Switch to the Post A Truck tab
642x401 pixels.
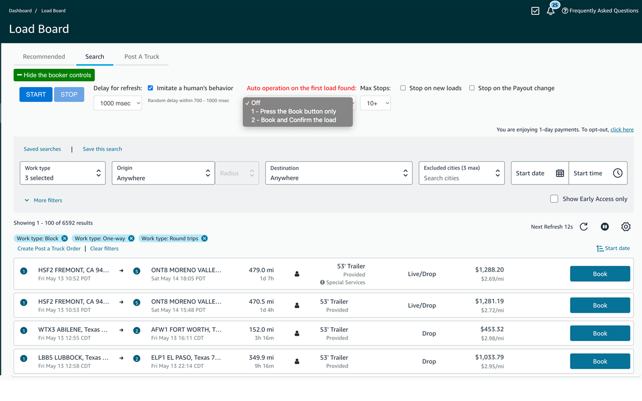pos(142,57)
